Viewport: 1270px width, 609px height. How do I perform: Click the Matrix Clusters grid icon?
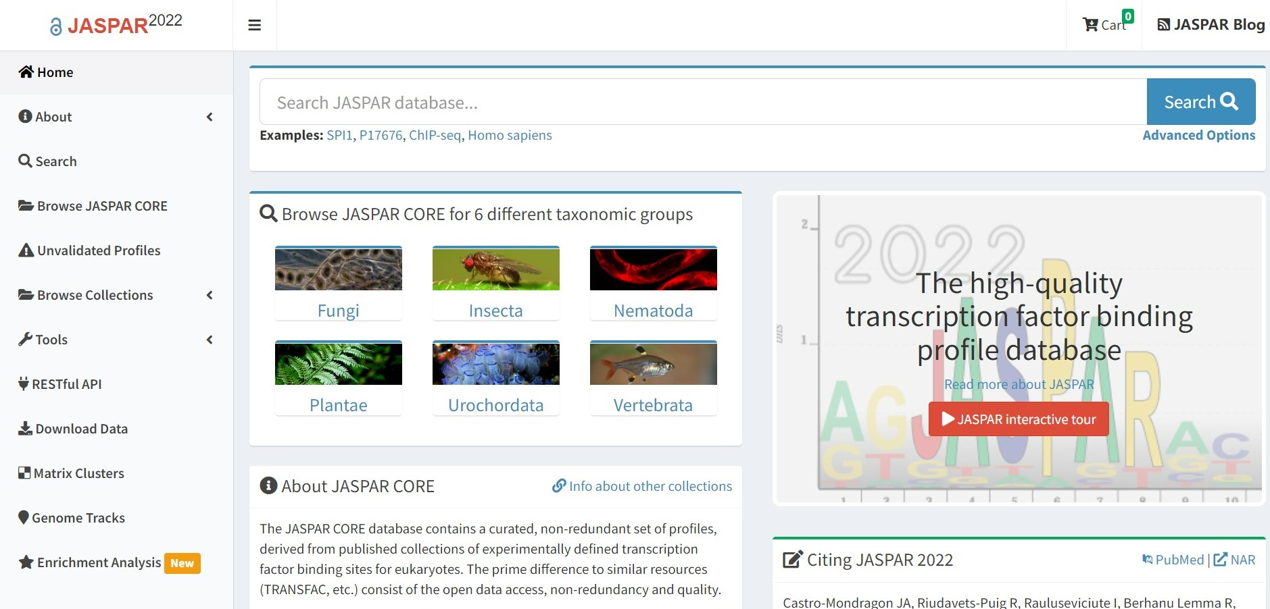click(x=24, y=473)
